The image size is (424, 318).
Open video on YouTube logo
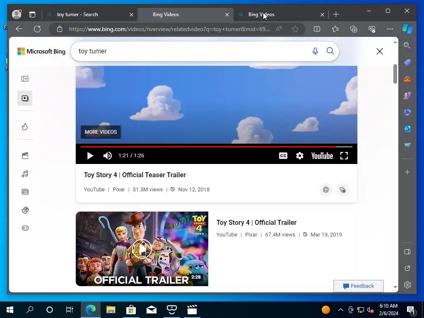click(322, 156)
